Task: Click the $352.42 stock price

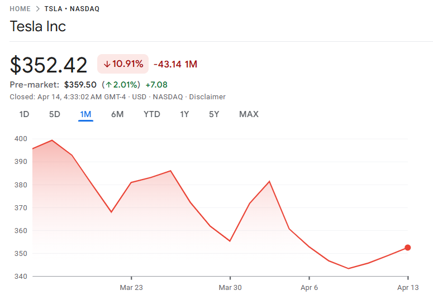Action: pos(49,65)
